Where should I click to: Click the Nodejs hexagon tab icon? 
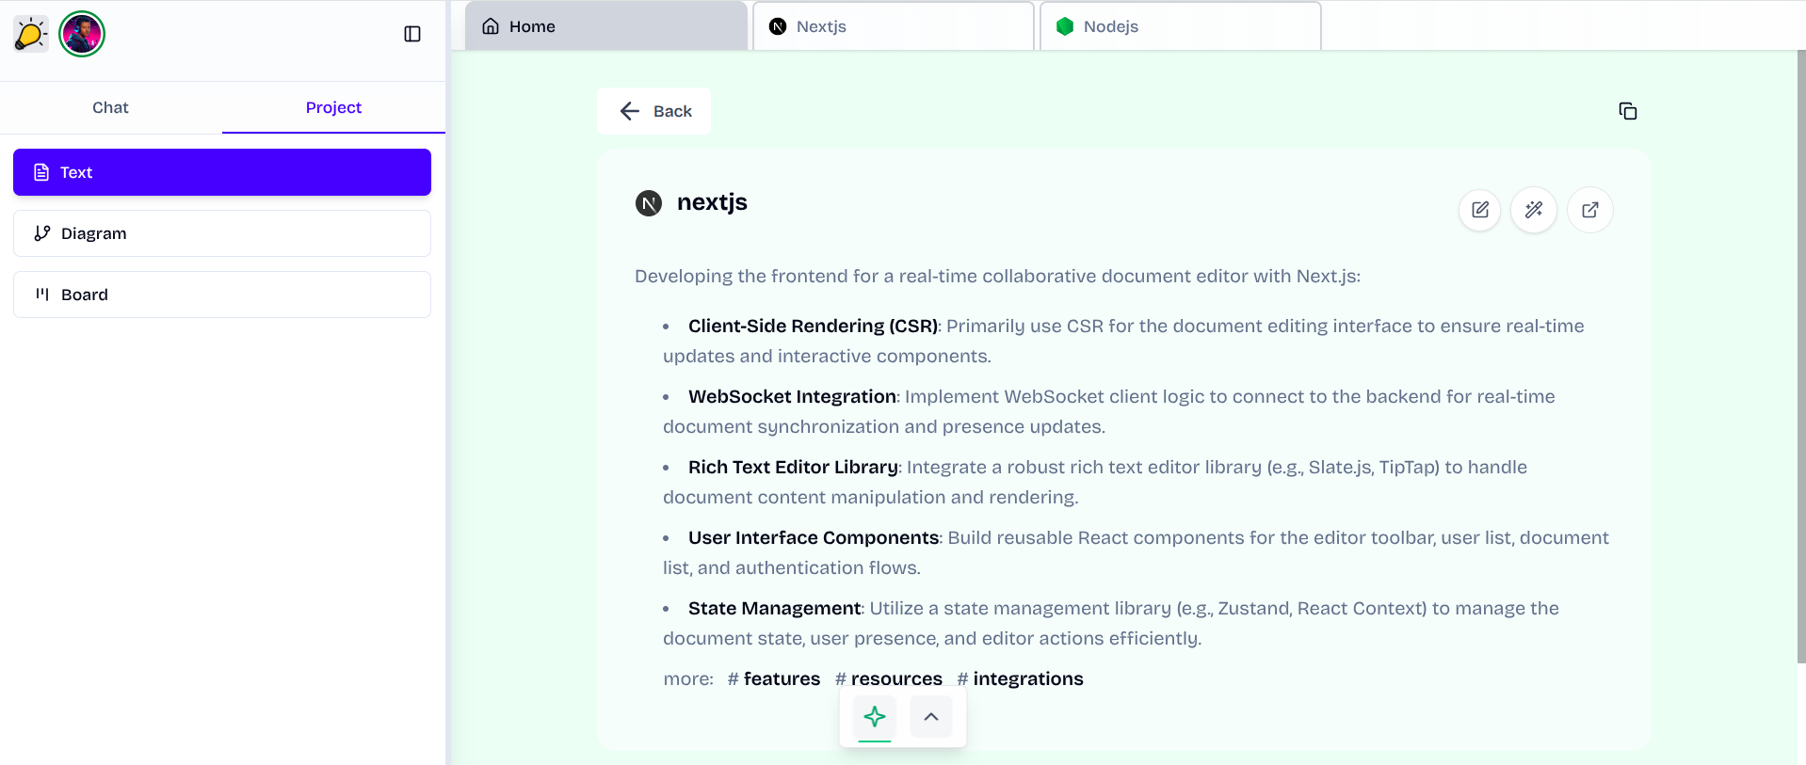tap(1065, 26)
